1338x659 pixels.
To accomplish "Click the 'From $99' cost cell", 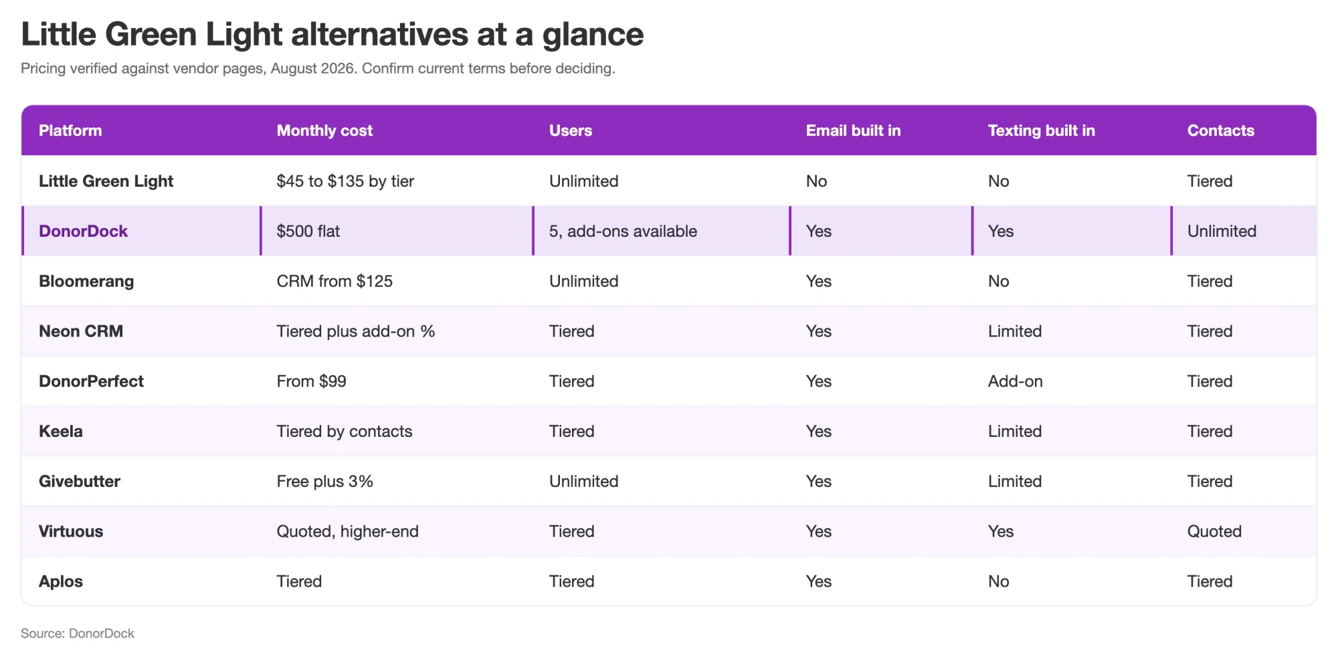I will click(x=311, y=381).
